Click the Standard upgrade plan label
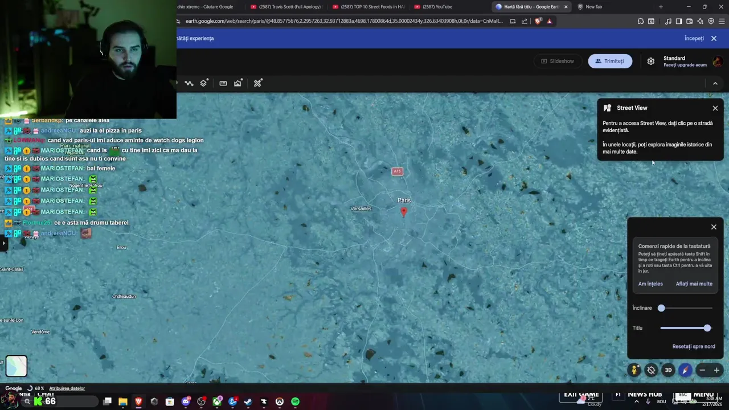 685,61
